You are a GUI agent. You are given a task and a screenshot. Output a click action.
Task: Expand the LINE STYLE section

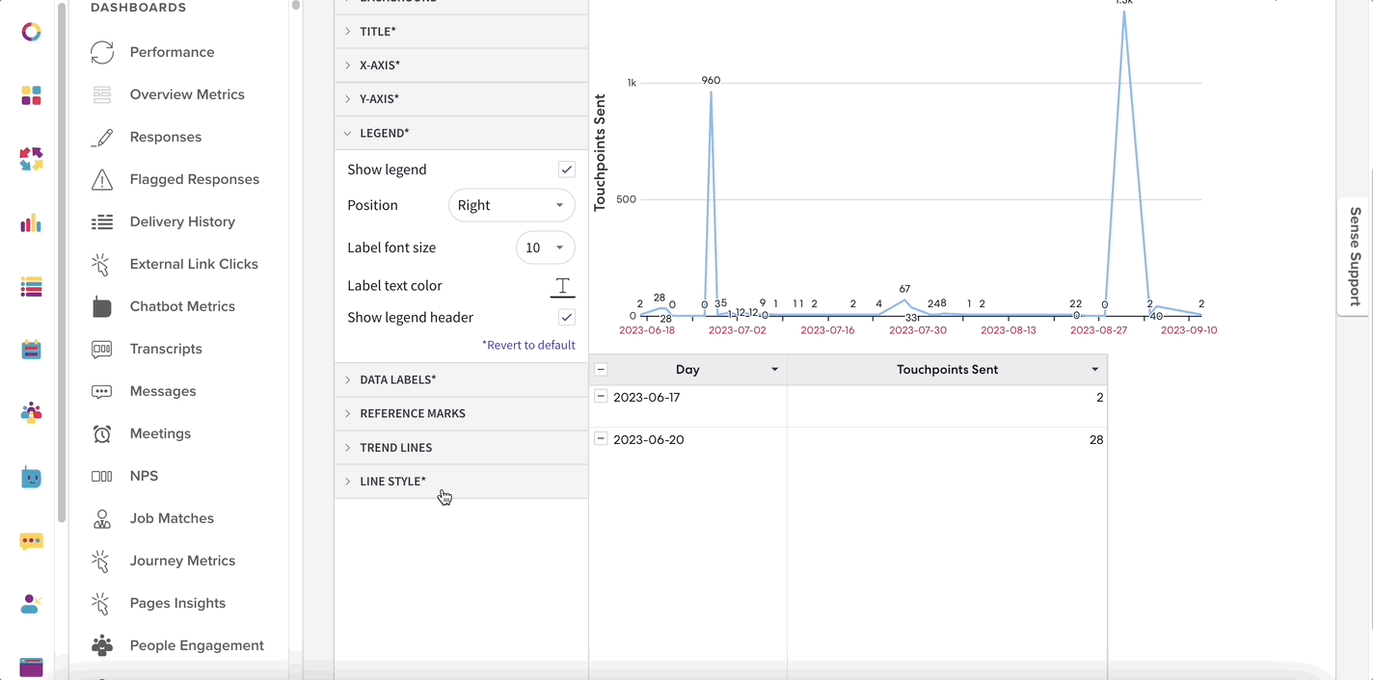click(x=461, y=482)
